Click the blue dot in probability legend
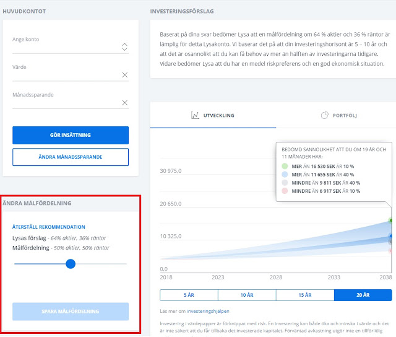The width and height of the screenshot is (396, 337). click(285, 175)
